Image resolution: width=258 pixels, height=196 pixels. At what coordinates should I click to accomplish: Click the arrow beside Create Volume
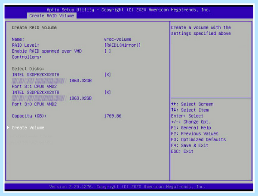(x=8, y=127)
